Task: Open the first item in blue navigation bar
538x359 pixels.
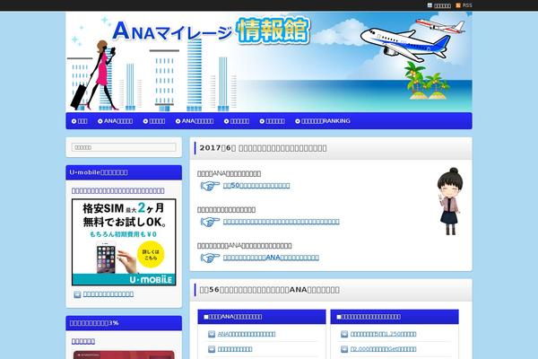Action: pyautogui.click(x=80, y=121)
